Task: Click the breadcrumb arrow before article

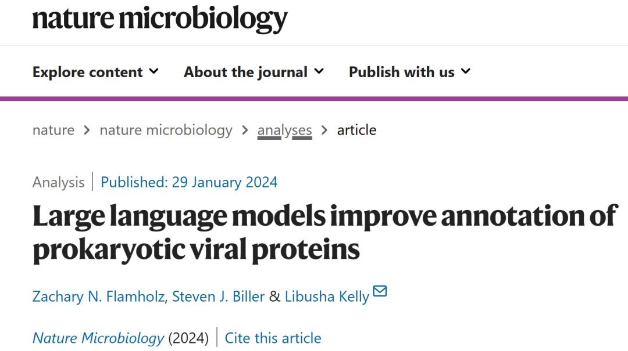Action: click(x=324, y=130)
